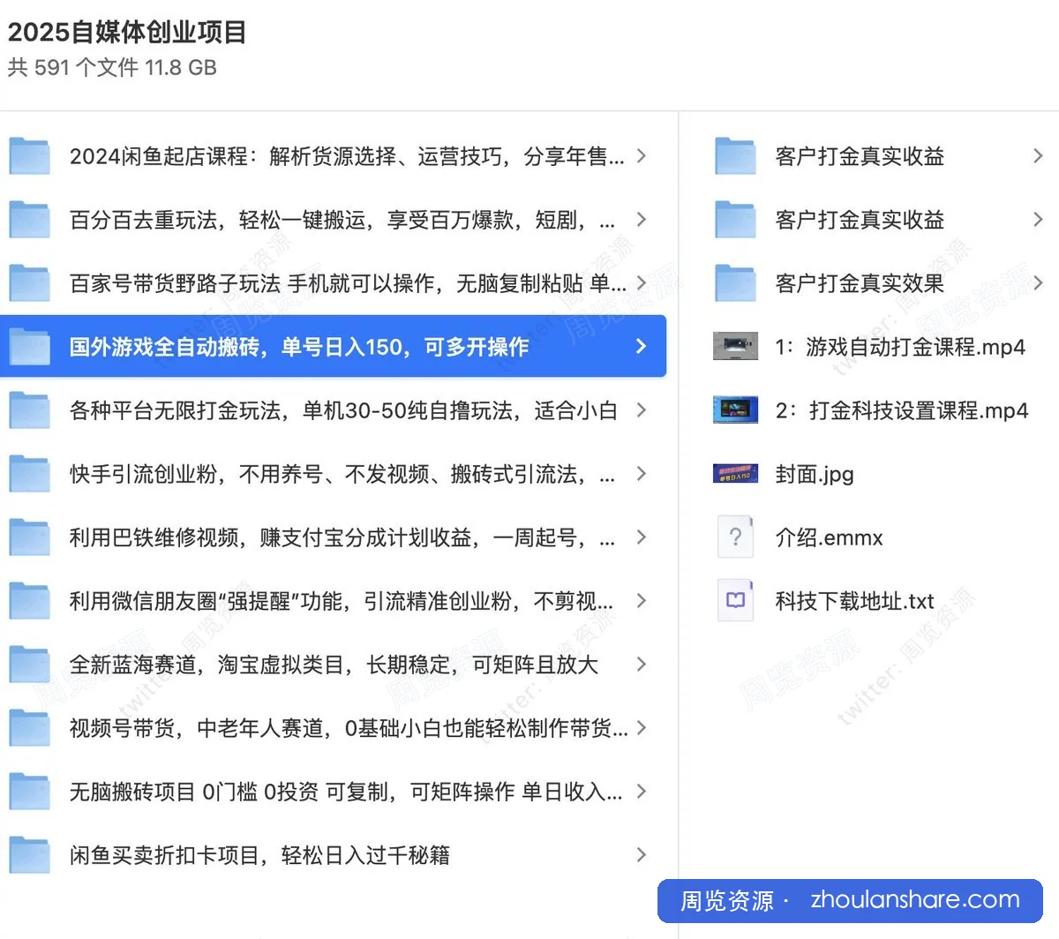Open the zhoulanshare.com watermark link
1059x939 pixels.
tap(915, 900)
